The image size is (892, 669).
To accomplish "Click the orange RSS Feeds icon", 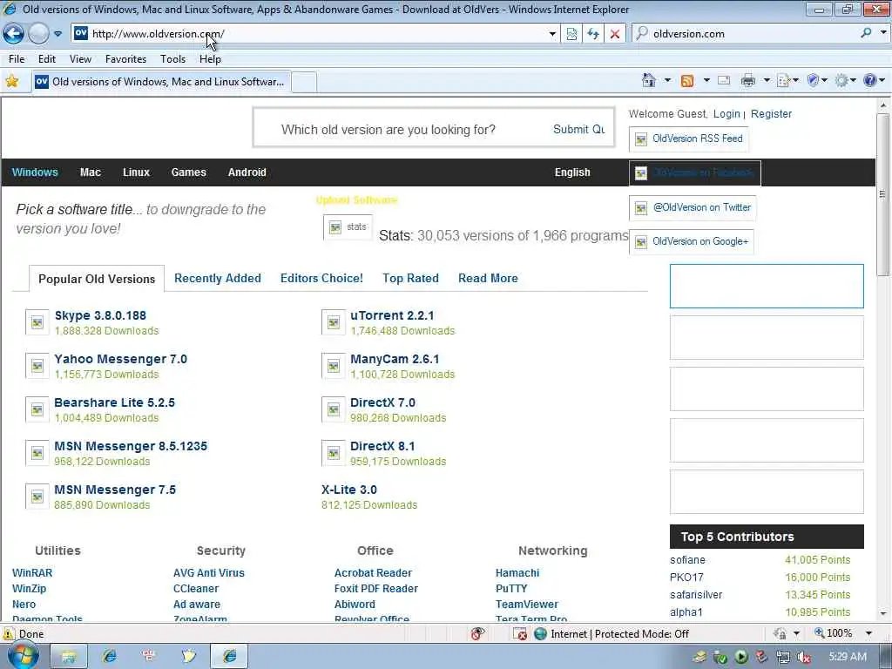I will pos(688,81).
